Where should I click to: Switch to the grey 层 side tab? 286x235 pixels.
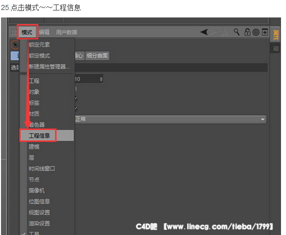[275, 48]
